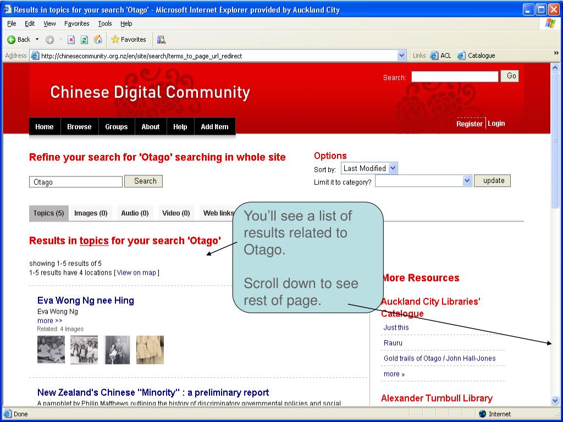Open the Browse nav item

pyautogui.click(x=79, y=127)
